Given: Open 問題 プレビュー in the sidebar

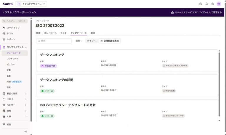Looking at the screenshot, I should (x=15, y=82).
